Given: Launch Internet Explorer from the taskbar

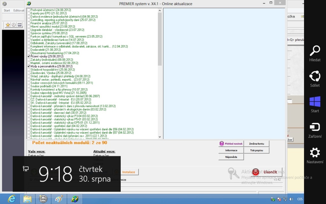Looking at the screenshot, I should tap(12, 199).
